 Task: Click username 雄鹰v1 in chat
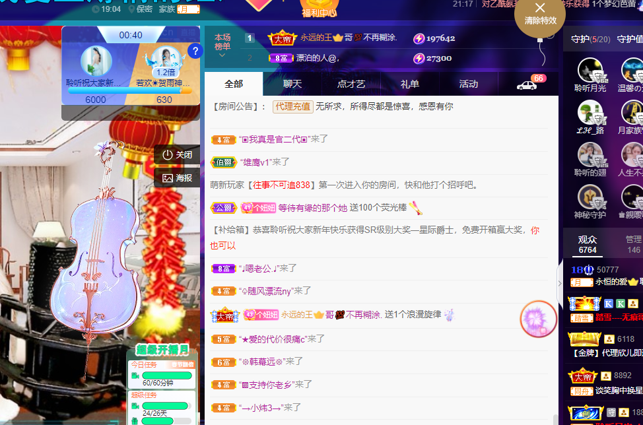[x=257, y=162]
